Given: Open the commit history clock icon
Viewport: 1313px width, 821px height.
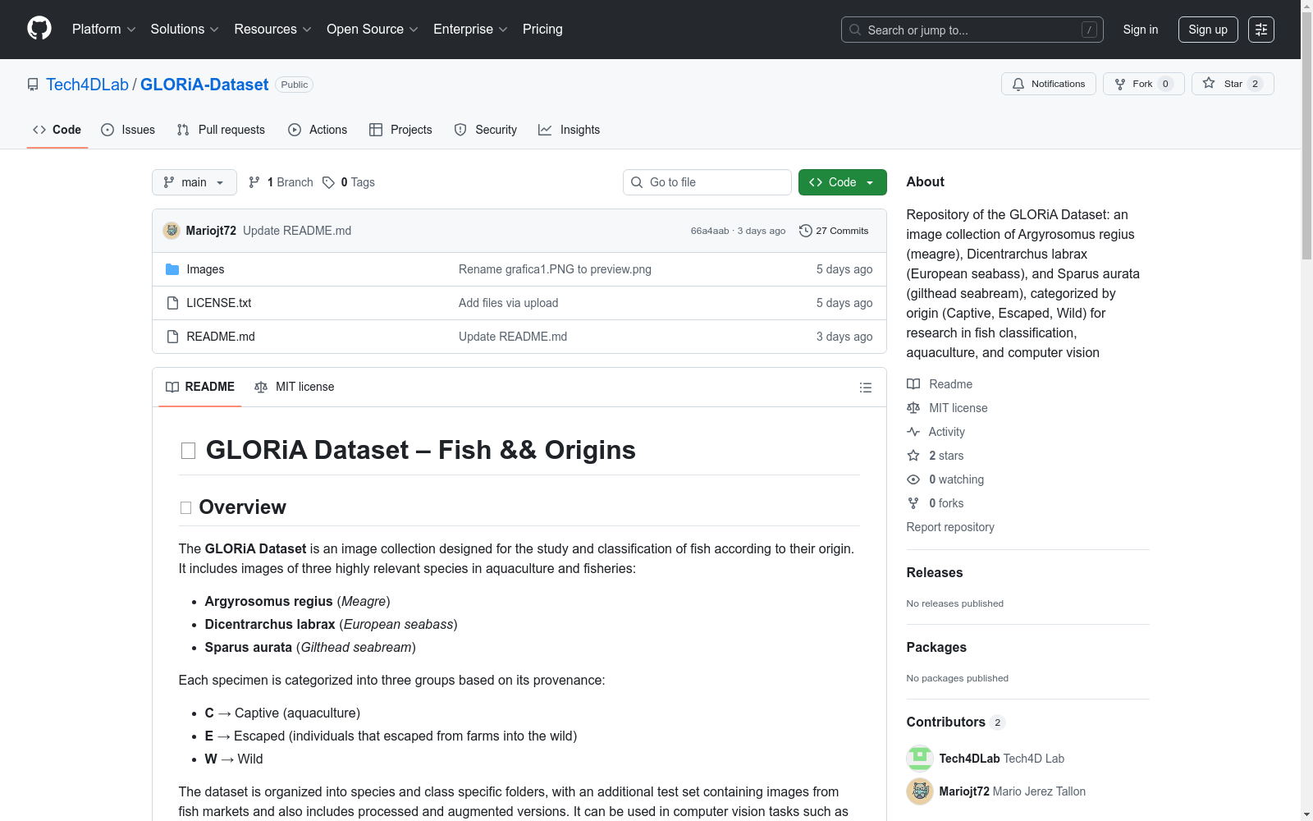Looking at the screenshot, I should pyautogui.click(x=806, y=231).
